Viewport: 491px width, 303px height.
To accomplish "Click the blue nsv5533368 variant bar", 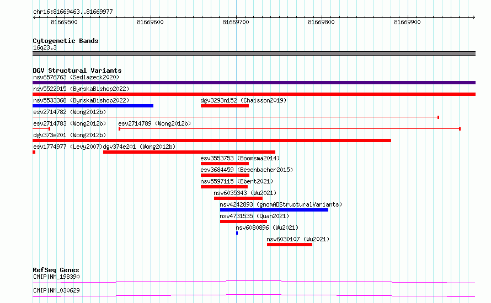I will point(93,106).
